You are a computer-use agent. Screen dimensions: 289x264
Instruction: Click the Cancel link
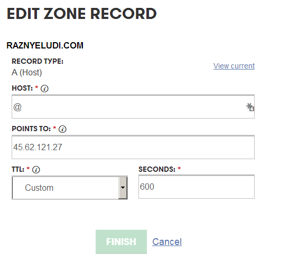(x=167, y=242)
